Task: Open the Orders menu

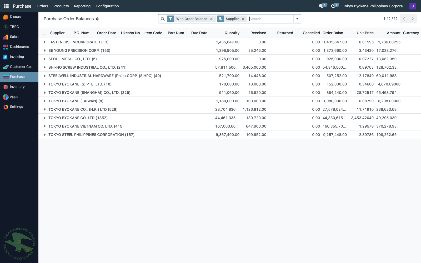Action: click(42, 6)
